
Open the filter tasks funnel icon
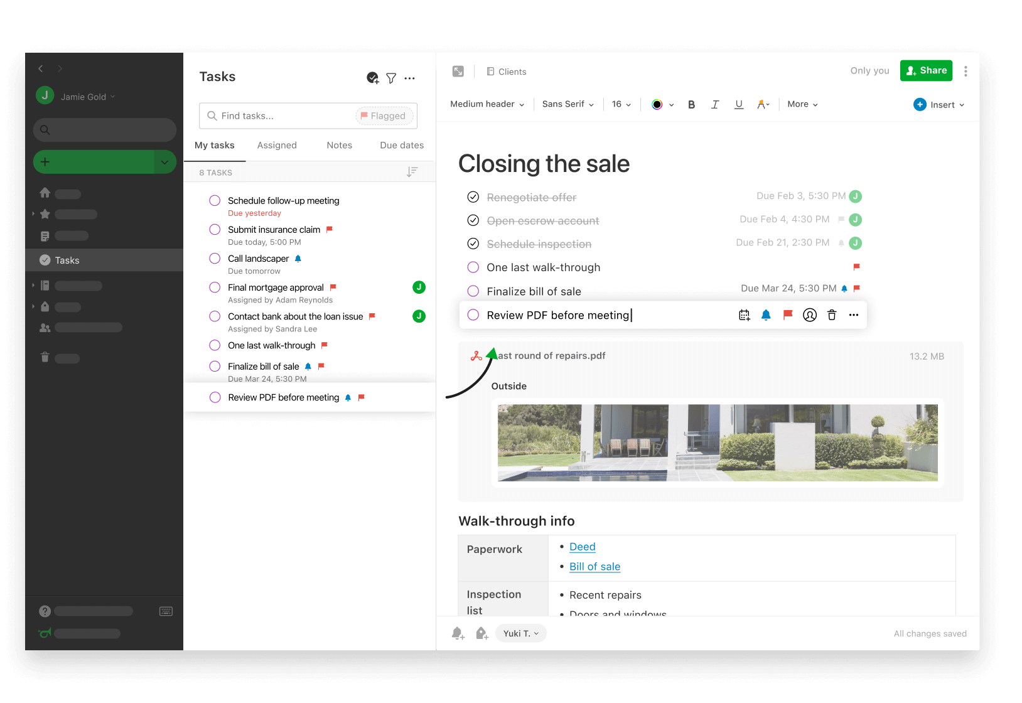tap(391, 78)
